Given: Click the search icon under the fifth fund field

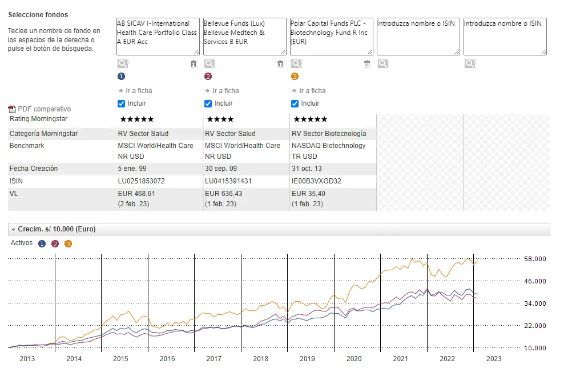Looking at the screenshot, I should tap(469, 64).
